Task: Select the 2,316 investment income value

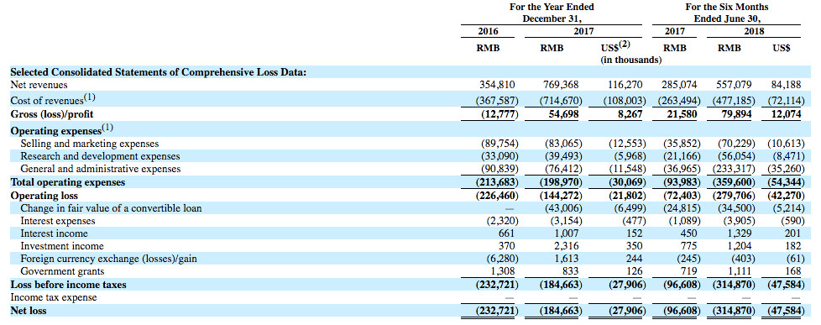Action: pos(567,246)
